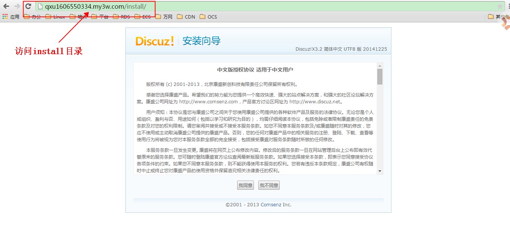Expand the Linux bookmark folder
Image resolution: width=510 pixels, height=226 pixels.
(55, 17)
